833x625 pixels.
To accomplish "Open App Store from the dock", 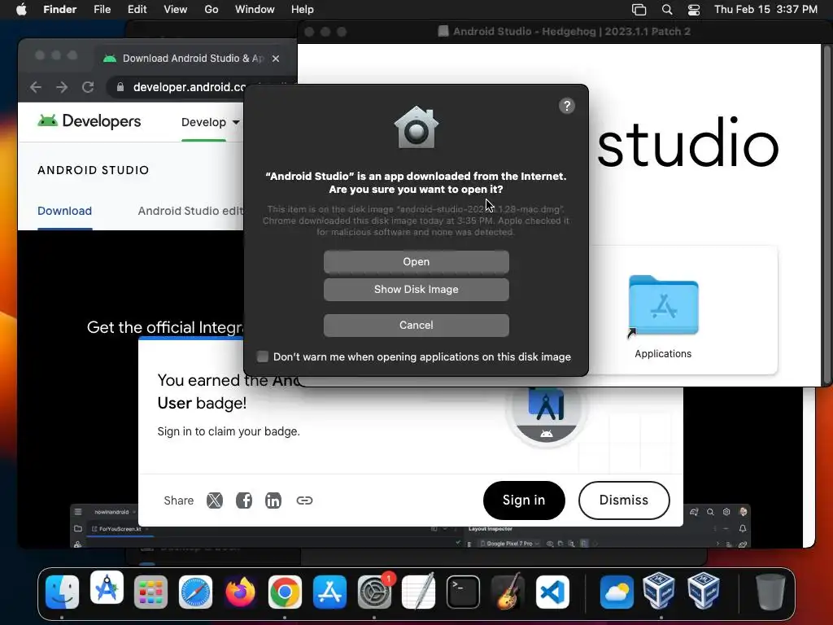I will (x=329, y=592).
